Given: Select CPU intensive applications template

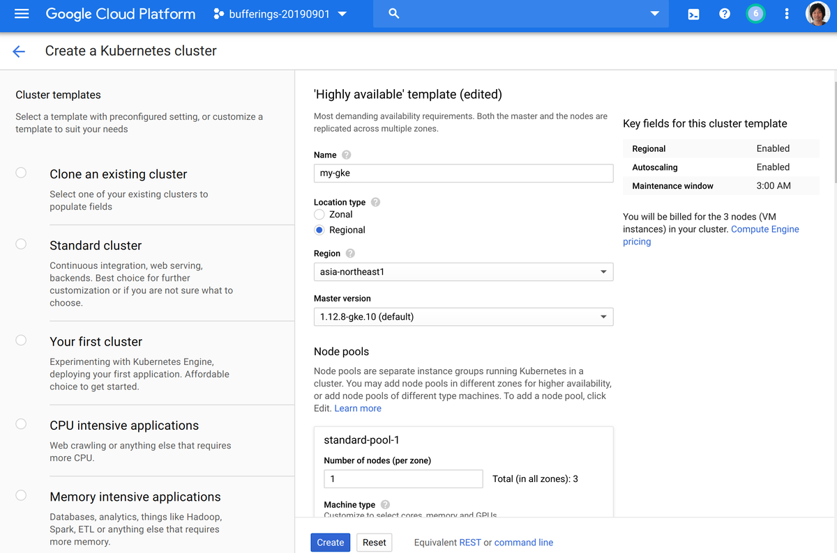Looking at the screenshot, I should [21, 423].
